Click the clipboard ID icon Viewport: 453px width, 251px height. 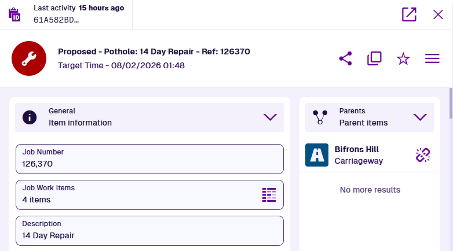(15, 14)
